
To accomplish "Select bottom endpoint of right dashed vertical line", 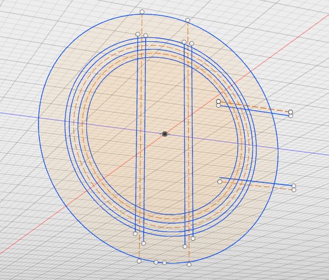I will [189, 265].
